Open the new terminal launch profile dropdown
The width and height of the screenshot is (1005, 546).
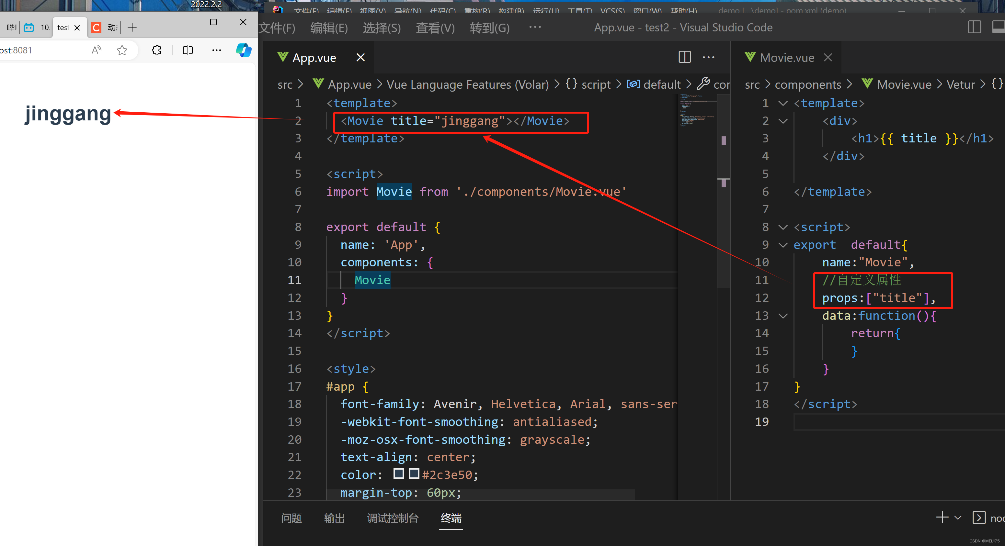click(958, 518)
